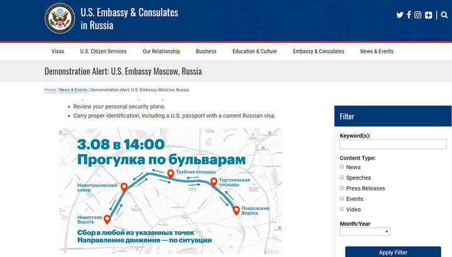Check the Events content type box
The width and height of the screenshot is (452, 257).
(x=342, y=199)
